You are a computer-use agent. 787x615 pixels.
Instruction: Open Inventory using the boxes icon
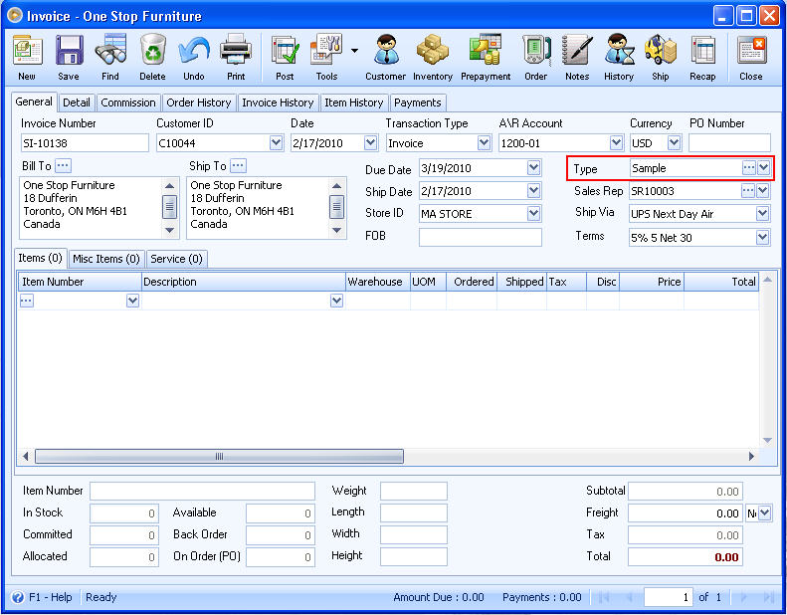(433, 51)
